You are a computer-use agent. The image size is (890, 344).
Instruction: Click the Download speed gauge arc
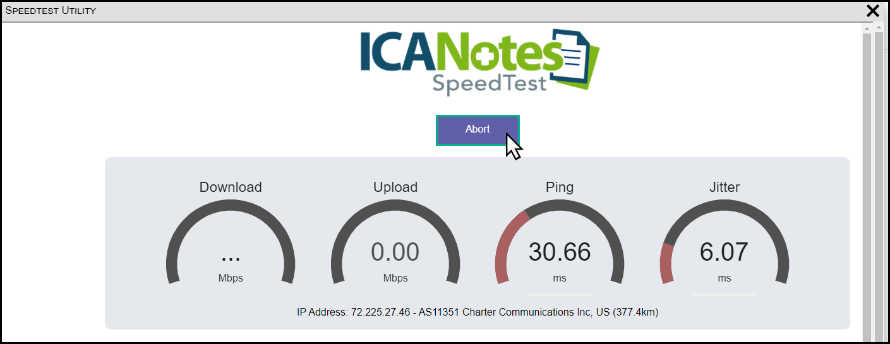(x=231, y=206)
